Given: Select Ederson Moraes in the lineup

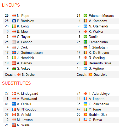Looking at the screenshot, I should [x=101, y=16].
